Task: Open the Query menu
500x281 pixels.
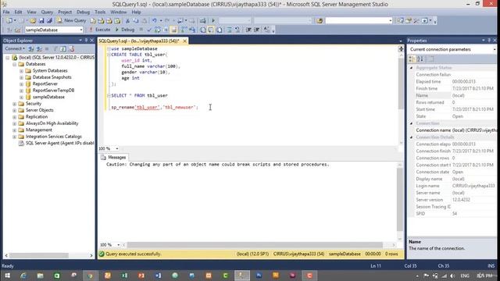Action: (47, 12)
